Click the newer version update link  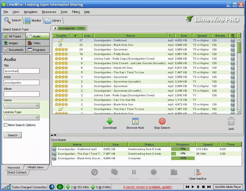(148, 187)
